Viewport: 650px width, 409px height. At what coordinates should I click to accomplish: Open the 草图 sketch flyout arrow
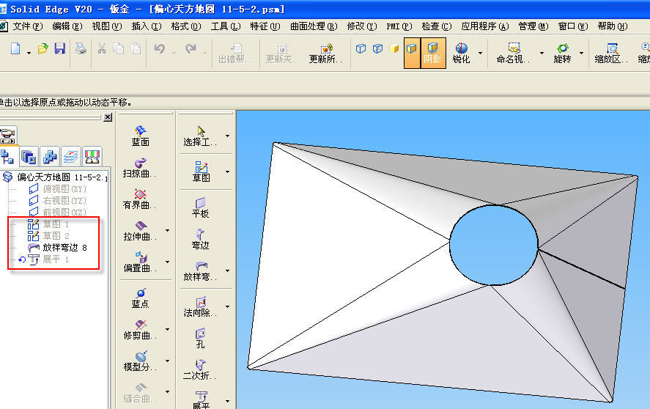click(x=228, y=172)
